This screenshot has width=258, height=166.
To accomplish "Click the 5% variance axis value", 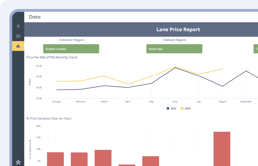I will (39, 161).
